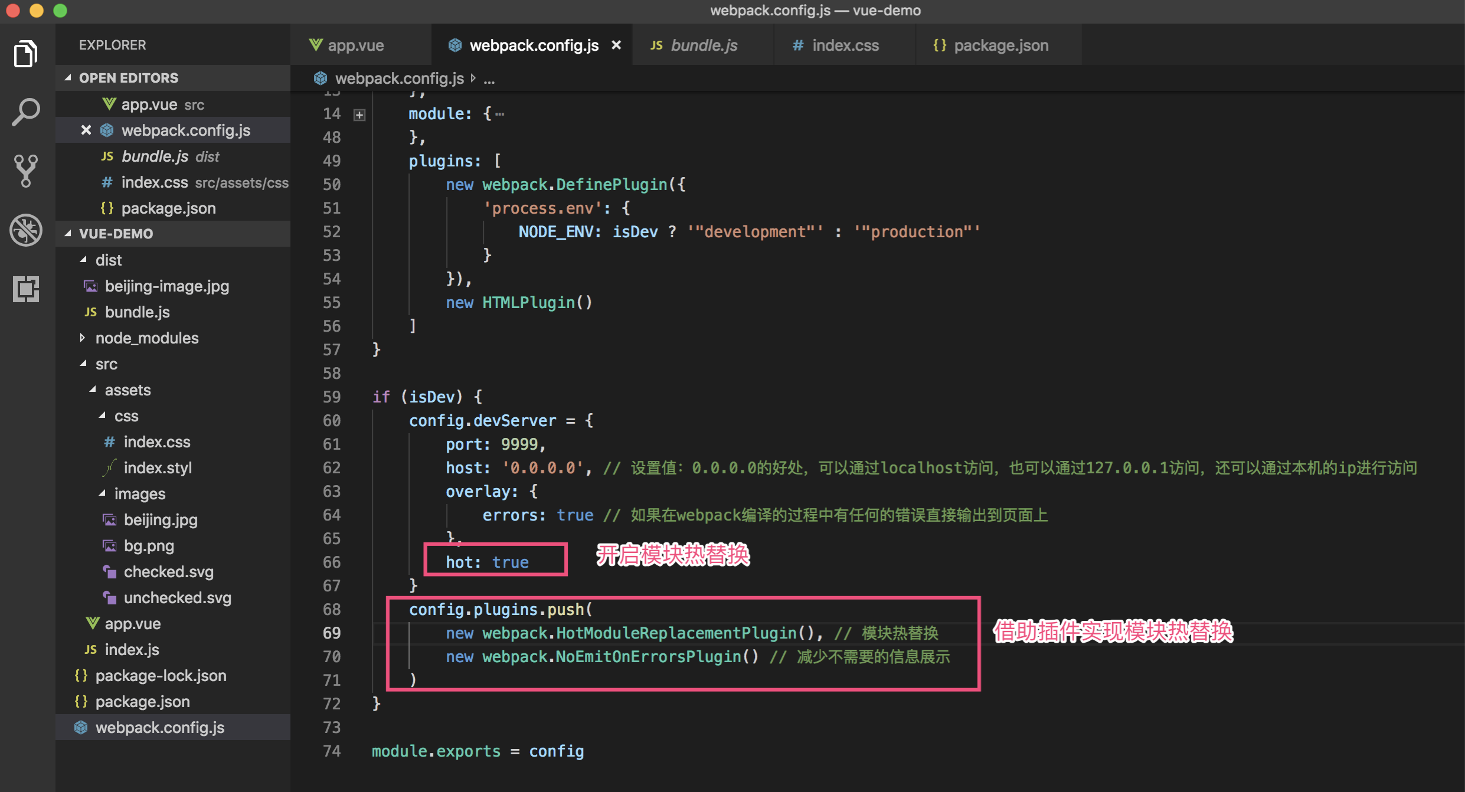Unfold the collapsed module block at line 14

359,114
